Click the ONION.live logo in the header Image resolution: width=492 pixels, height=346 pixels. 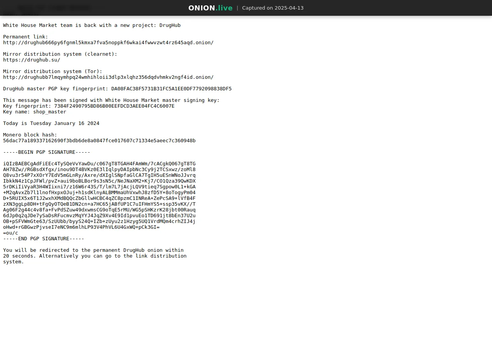210,8
